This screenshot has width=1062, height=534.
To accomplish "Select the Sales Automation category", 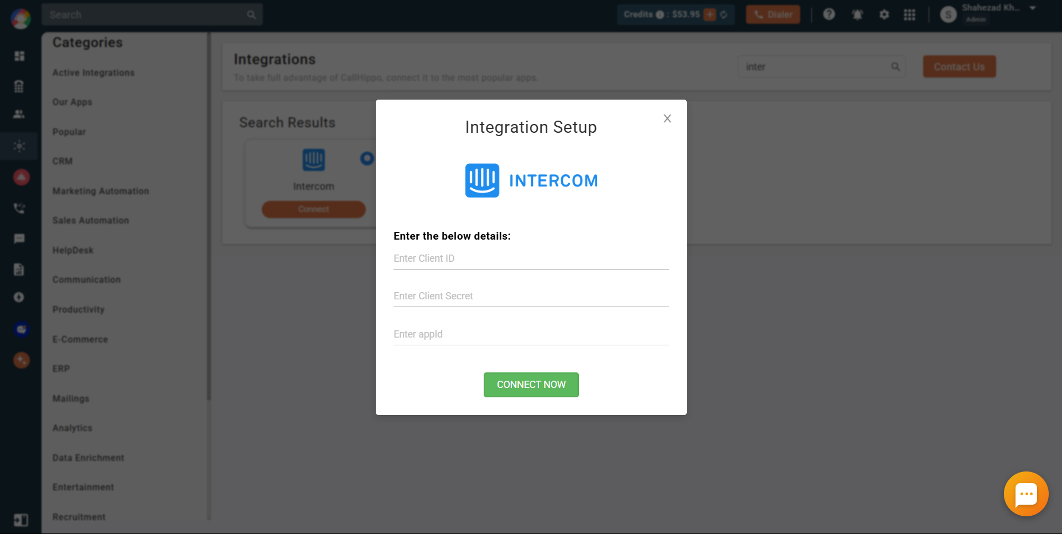I will click(91, 220).
